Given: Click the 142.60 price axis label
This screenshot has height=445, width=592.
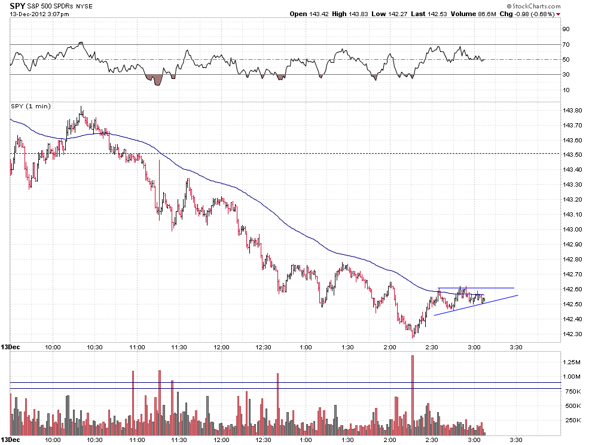Looking at the screenshot, I should pos(572,289).
